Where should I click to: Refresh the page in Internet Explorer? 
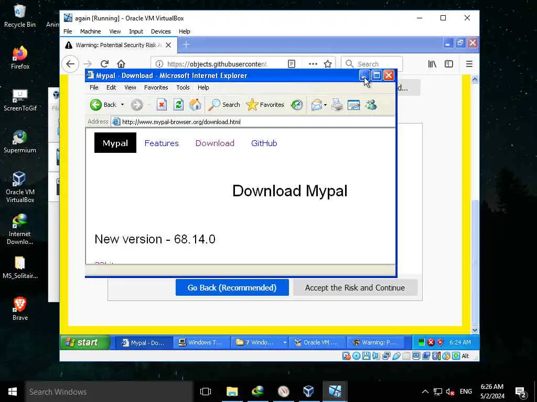(x=178, y=105)
